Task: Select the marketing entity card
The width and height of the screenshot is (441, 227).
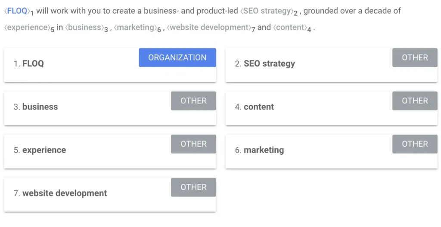Action: pos(331,152)
